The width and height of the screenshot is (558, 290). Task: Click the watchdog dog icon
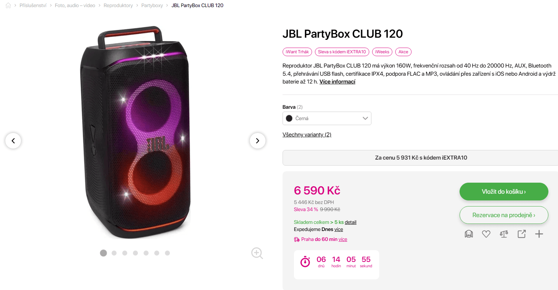coord(469,234)
